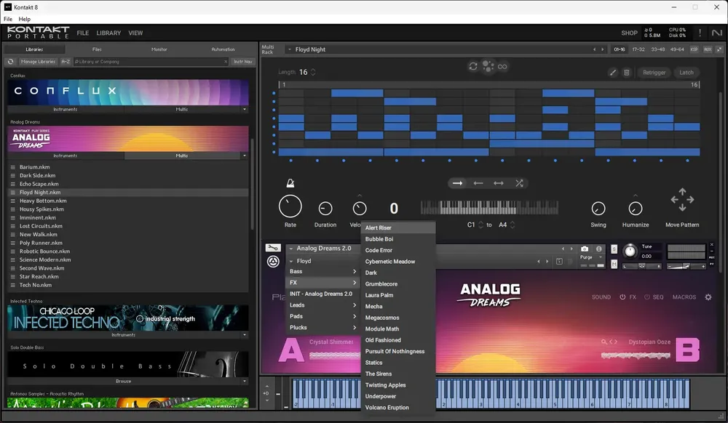Image resolution: width=728 pixels, height=423 pixels.
Task: Select the random shuffle direction icon
Action: (x=519, y=183)
